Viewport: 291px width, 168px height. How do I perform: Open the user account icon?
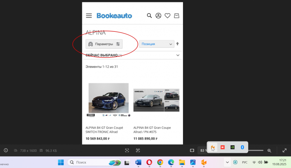tap(158, 16)
